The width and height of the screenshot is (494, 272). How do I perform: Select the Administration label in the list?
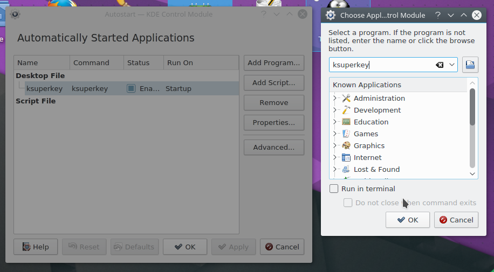pos(379,98)
